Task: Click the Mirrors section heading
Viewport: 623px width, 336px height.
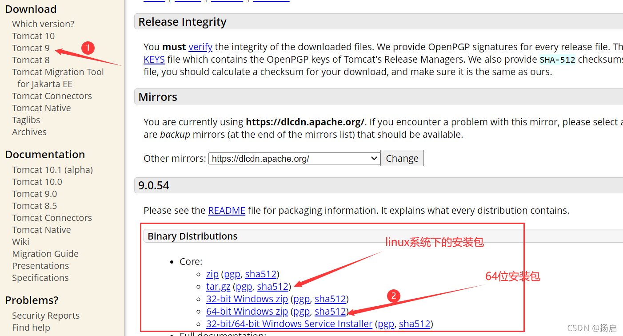Action: pos(158,97)
